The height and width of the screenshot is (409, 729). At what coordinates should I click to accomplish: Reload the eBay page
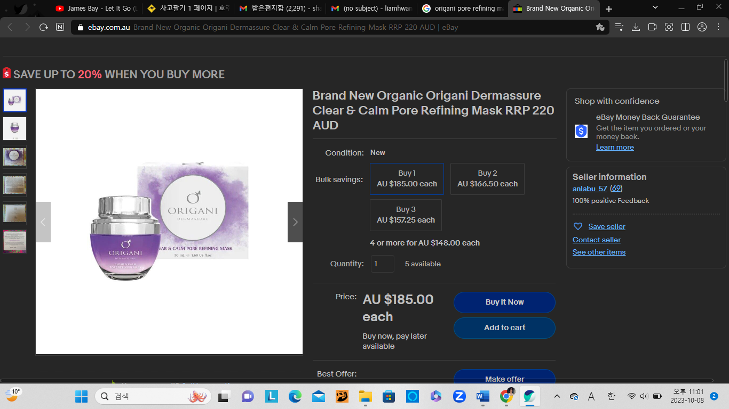click(x=44, y=27)
